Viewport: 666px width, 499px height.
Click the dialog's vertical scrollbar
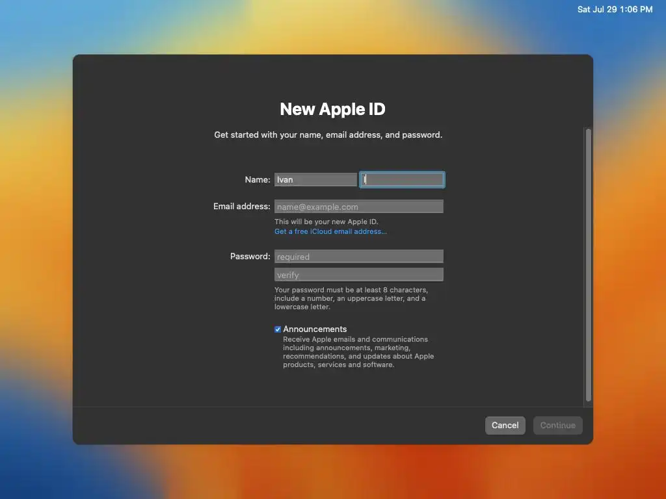(x=588, y=265)
